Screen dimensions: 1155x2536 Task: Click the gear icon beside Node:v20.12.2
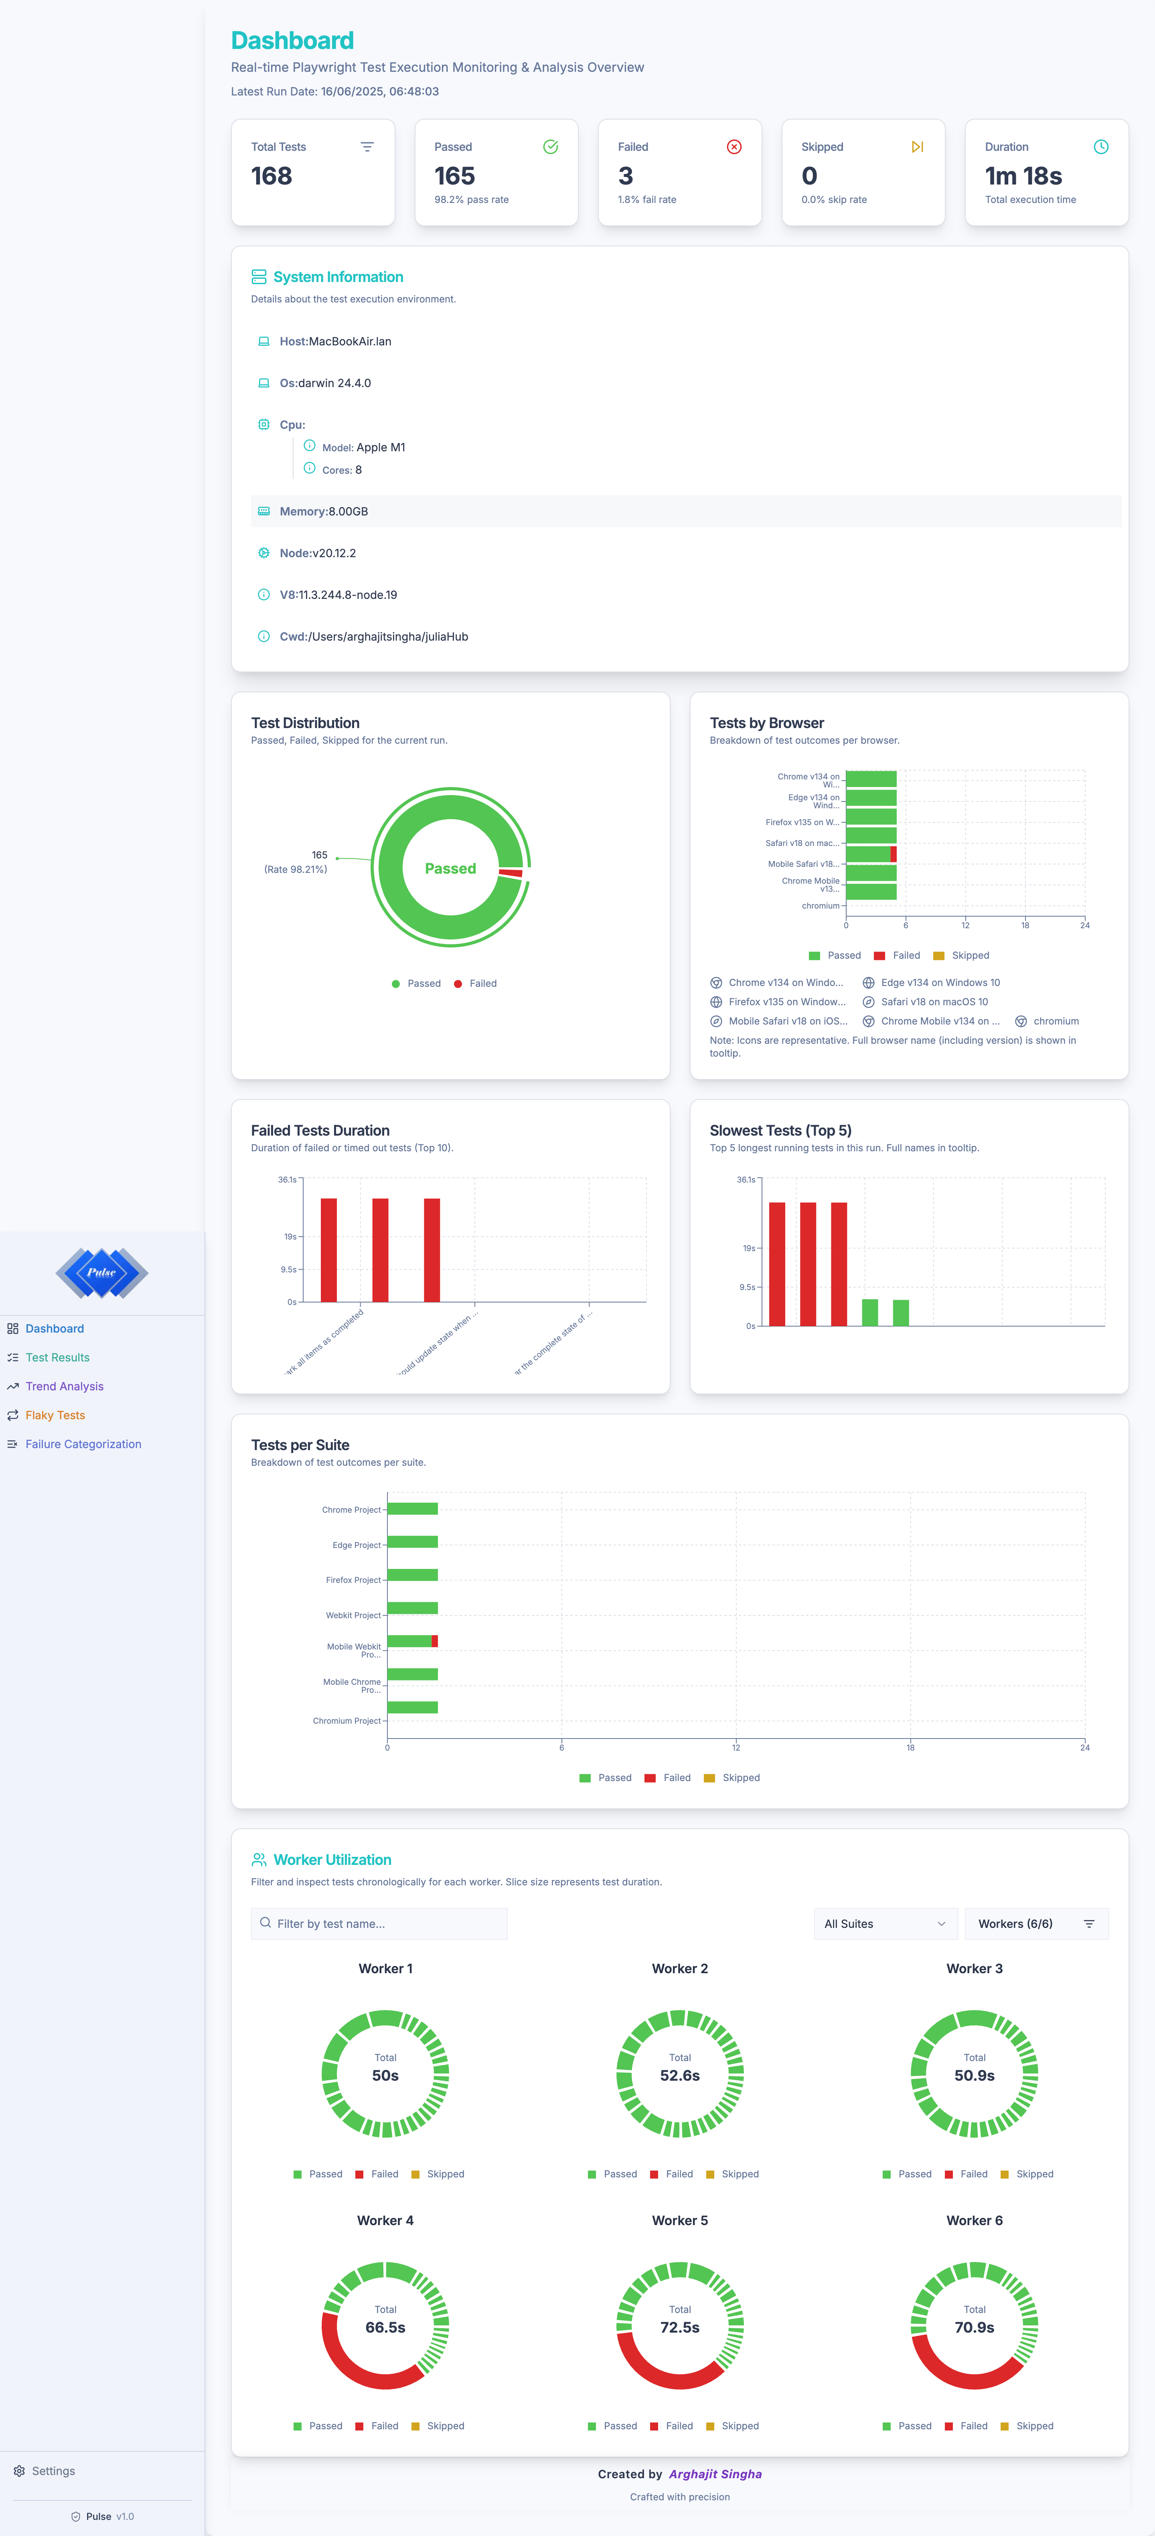[263, 552]
